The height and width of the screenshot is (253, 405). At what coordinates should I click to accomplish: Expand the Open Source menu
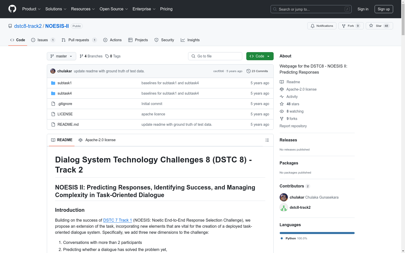tap(114, 9)
